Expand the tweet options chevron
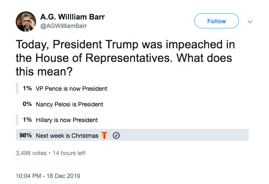This screenshot has width=269, height=184. click(x=250, y=22)
